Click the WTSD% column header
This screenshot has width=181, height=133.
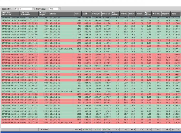click(x=156, y=14)
